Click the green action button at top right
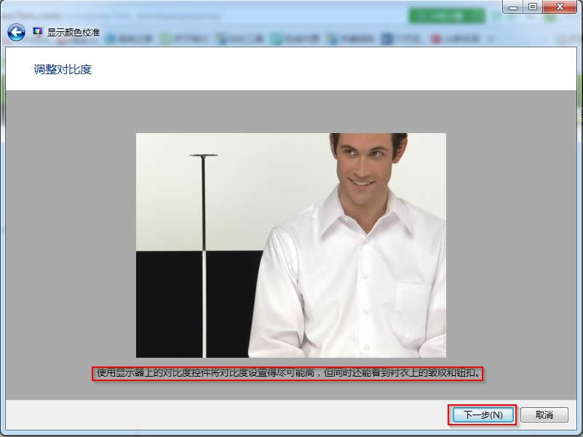The height and width of the screenshot is (437, 583). (446, 14)
